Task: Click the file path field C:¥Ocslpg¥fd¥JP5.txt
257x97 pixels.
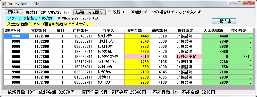Action: point(121,18)
